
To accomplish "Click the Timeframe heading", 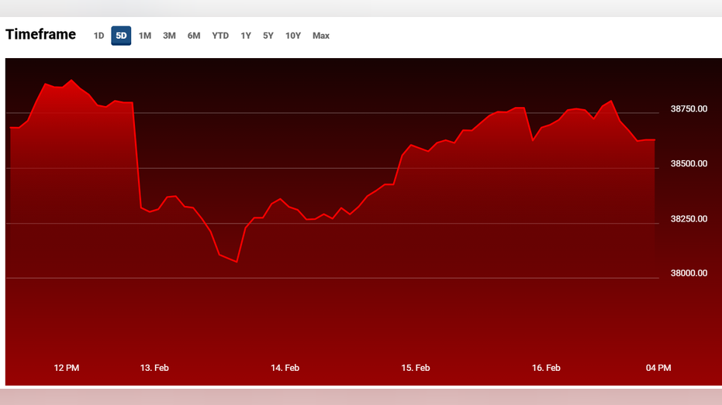I will coord(40,35).
